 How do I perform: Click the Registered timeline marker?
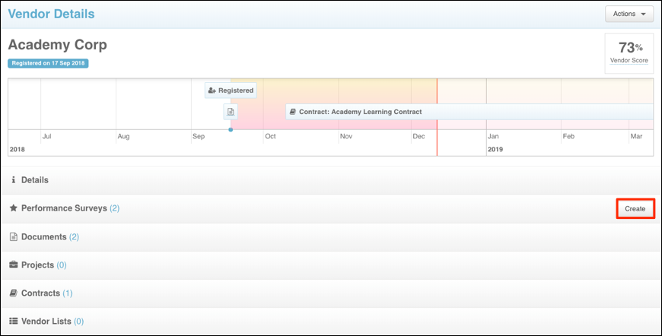[231, 90]
